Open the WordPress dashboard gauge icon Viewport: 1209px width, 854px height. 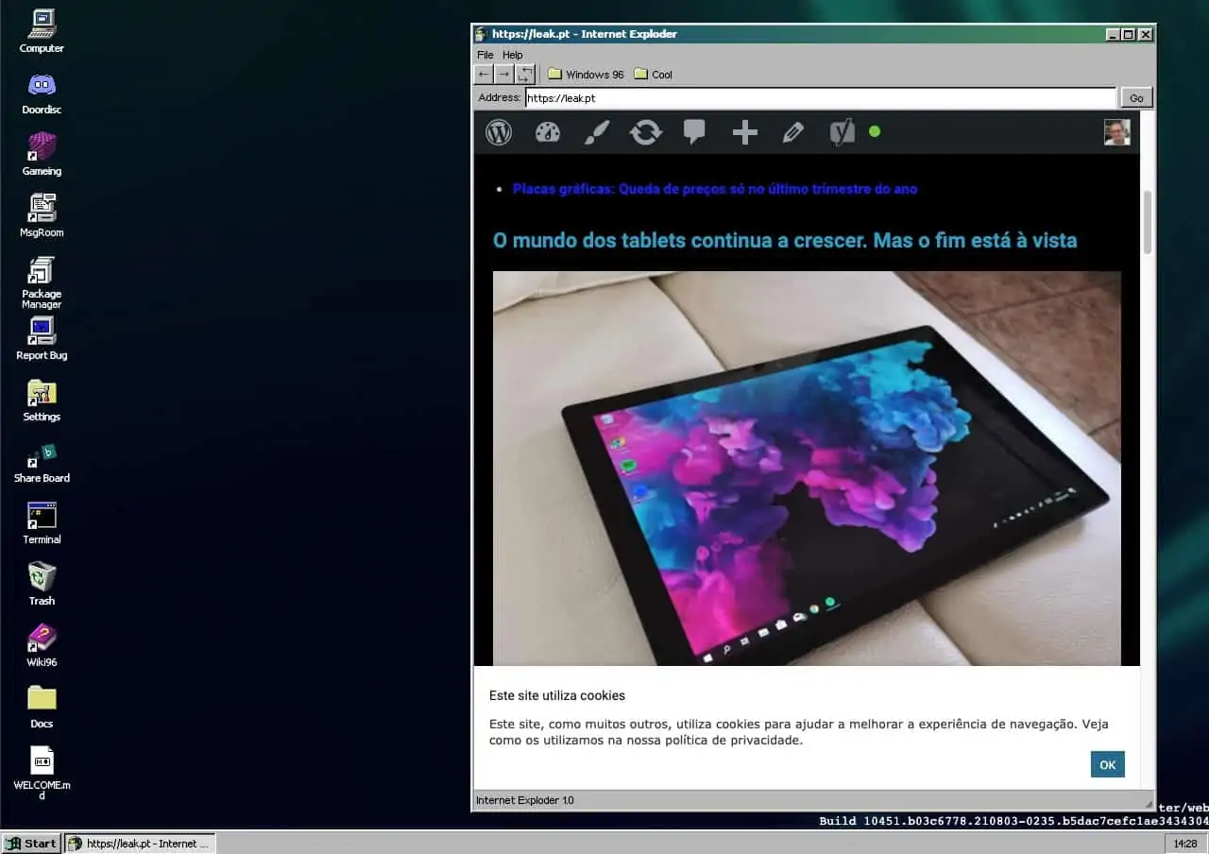pos(548,132)
